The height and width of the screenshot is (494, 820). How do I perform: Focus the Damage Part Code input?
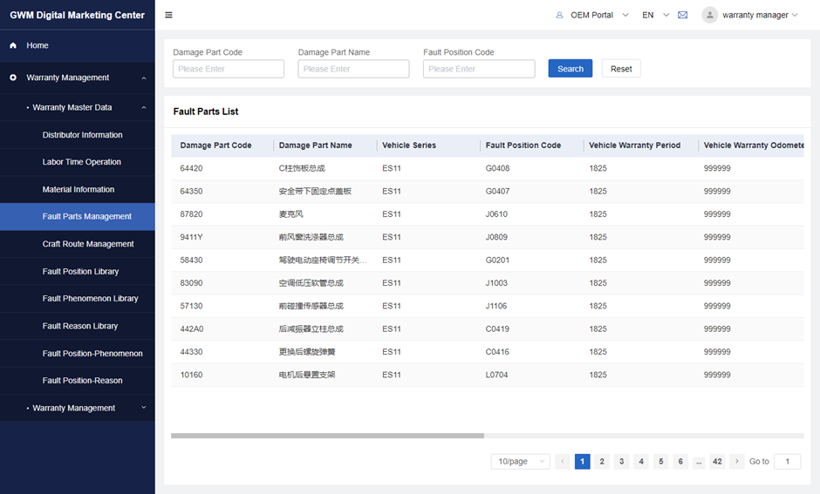(229, 69)
